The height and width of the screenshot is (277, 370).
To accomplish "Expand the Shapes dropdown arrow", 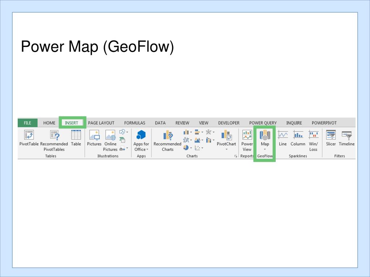I will [127, 132].
